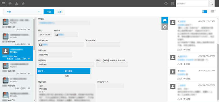Click comment timestamp 2018-01-24 3:20 PM
219x102 pixels.
click(206, 85)
